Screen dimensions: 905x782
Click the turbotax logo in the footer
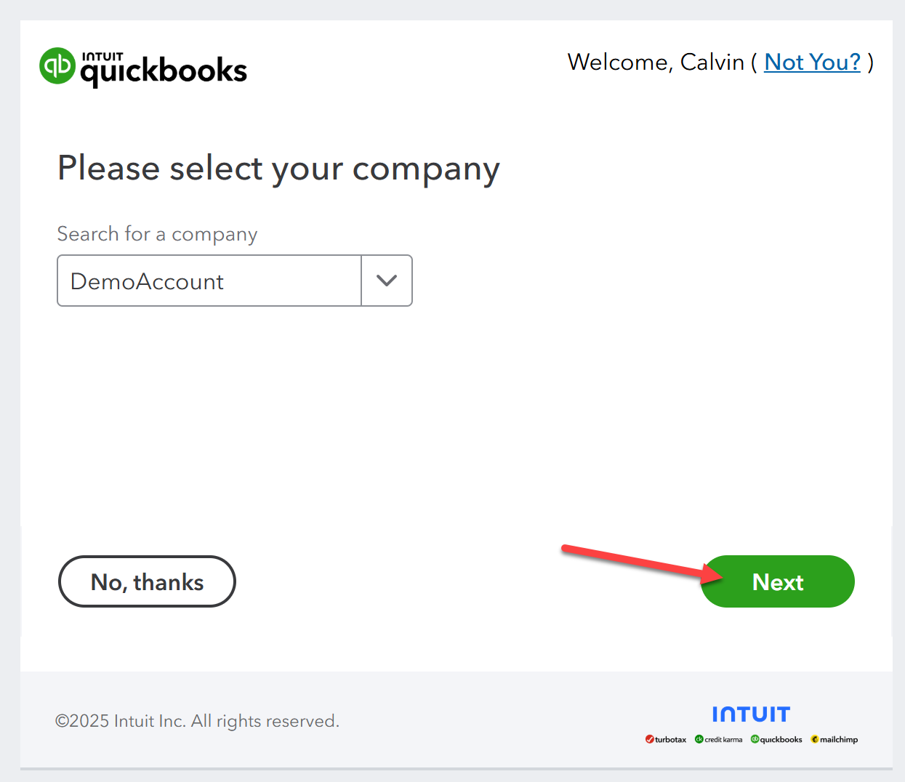pyautogui.click(x=666, y=739)
